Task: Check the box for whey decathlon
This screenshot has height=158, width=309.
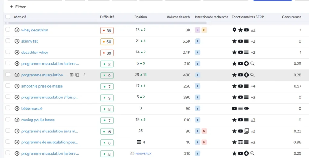Action: (x=8, y=30)
